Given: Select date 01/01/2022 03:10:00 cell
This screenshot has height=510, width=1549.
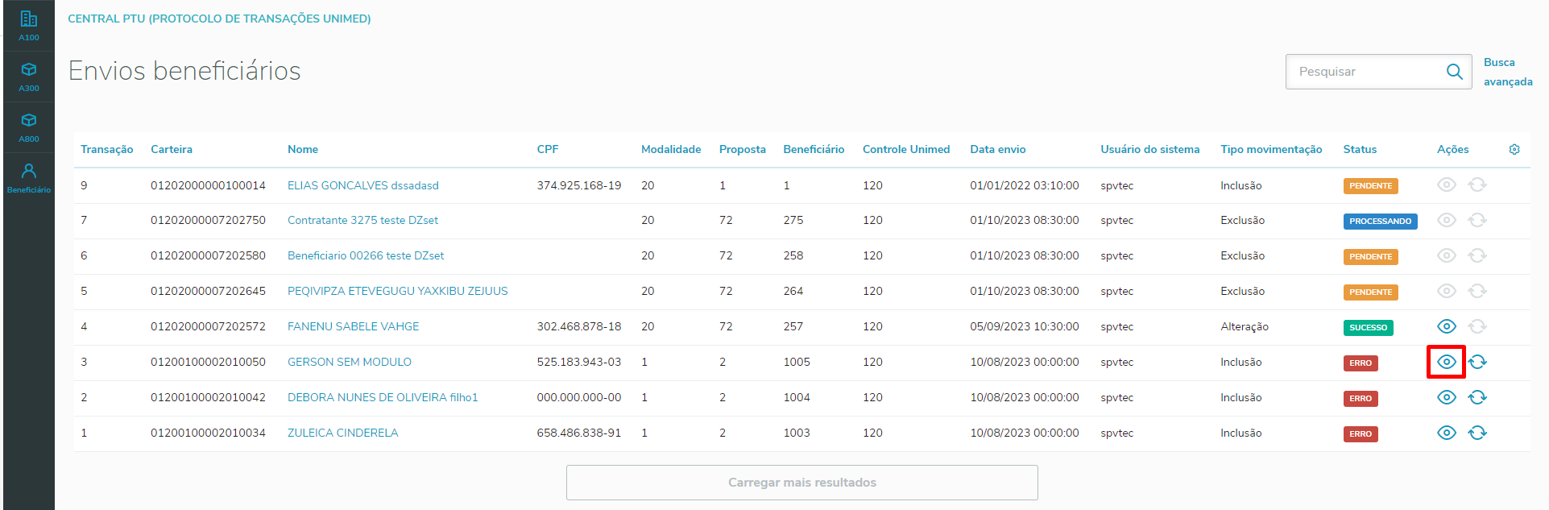Looking at the screenshot, I should click(x=1025, y=185).
